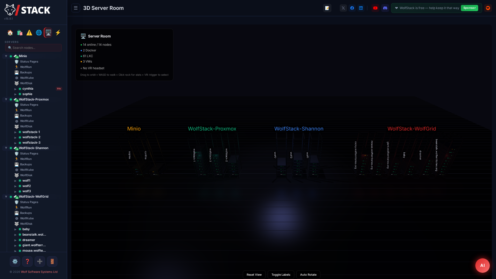This screenshot has height=279, width=496.
Task: Click the Minio rack group label
Action: click(134, 129)
